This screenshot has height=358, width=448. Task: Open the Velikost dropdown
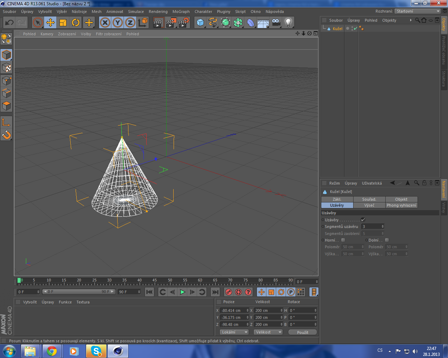pos(268,332)
